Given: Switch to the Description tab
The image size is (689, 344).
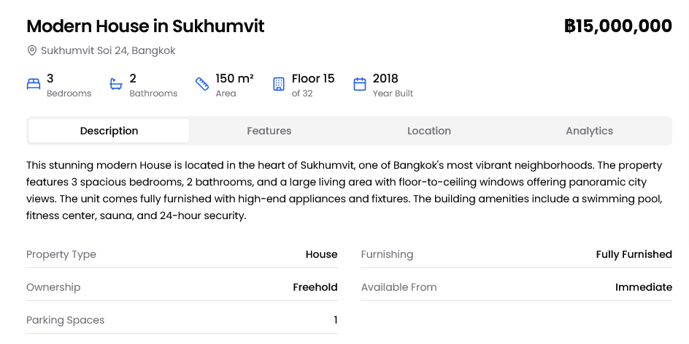Looking at the screenshot, I should click(109, 131).
